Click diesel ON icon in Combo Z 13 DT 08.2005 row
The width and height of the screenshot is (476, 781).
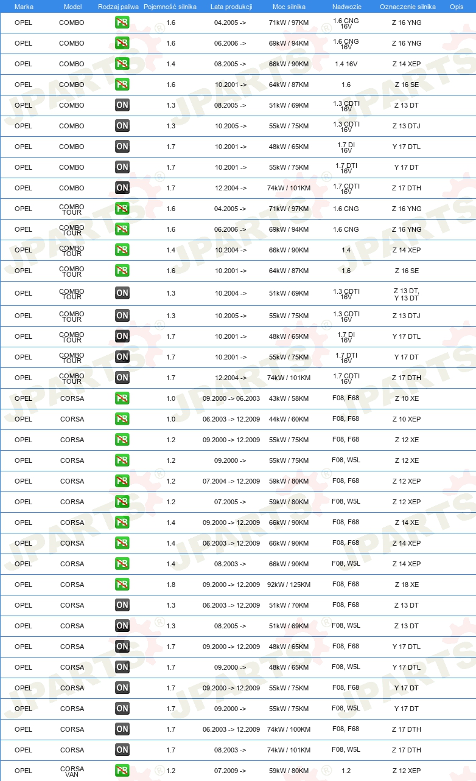coord(122,105)
